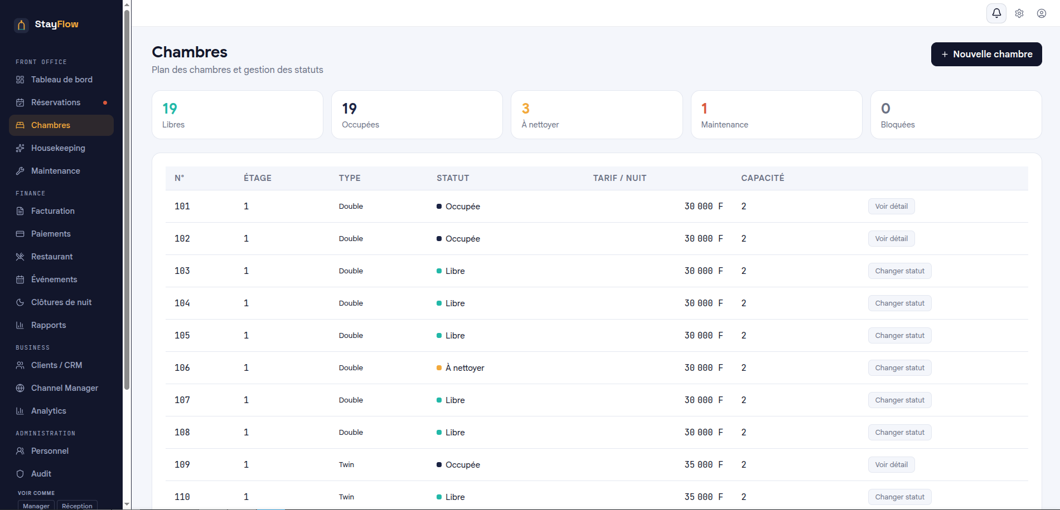View detail for room 109

[x=891, y=465]
